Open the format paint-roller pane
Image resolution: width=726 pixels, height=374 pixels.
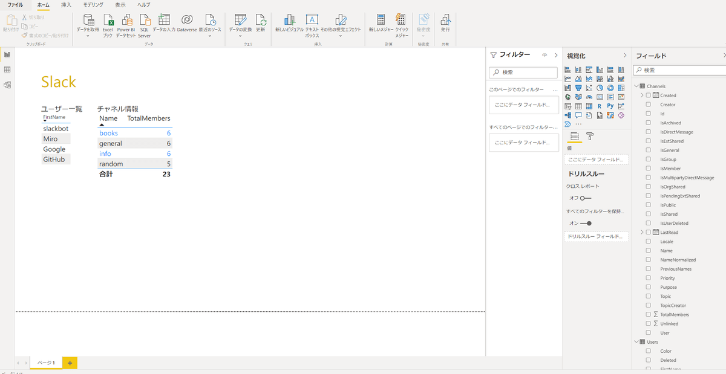(590, 137)
